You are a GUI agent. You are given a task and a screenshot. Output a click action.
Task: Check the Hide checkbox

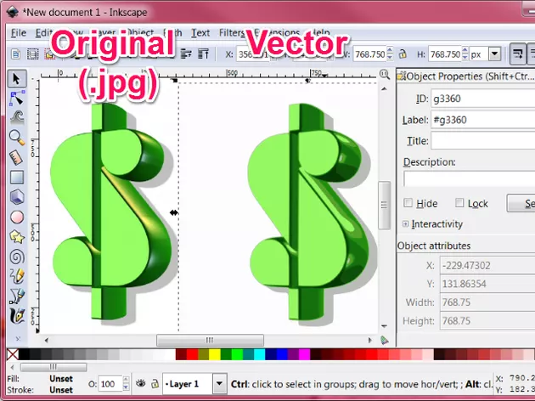[x=408, y=203]
